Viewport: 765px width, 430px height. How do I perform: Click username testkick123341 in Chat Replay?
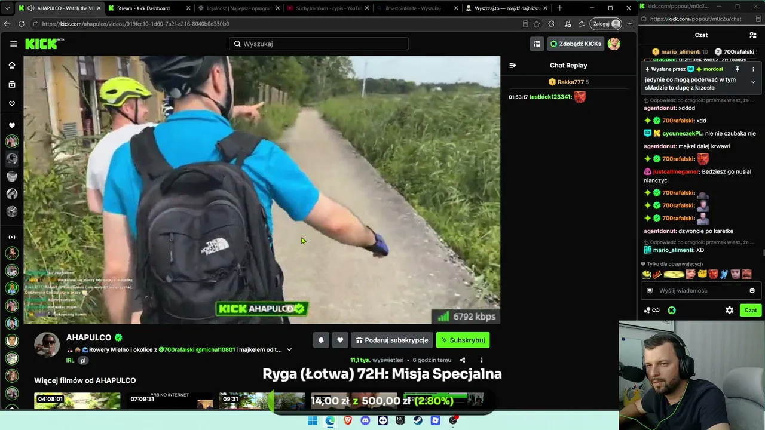(550, 97)
